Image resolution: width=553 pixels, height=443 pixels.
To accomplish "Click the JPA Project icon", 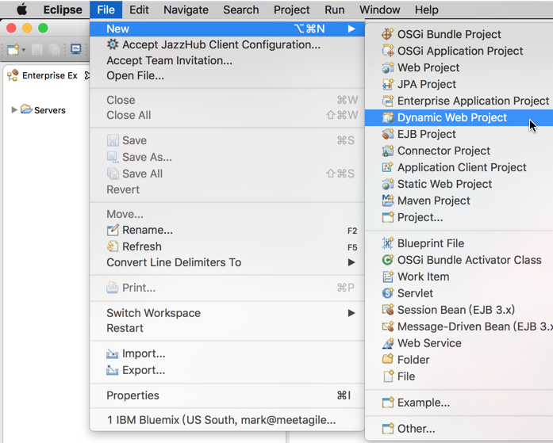I will coord(388,84).
